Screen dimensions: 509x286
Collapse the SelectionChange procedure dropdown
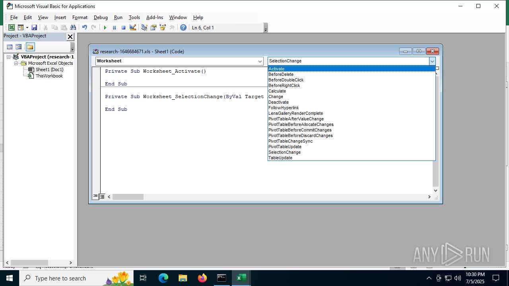[x=432, y=61]
